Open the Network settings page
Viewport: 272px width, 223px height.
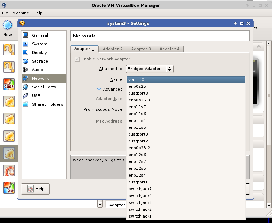point(44,78)
